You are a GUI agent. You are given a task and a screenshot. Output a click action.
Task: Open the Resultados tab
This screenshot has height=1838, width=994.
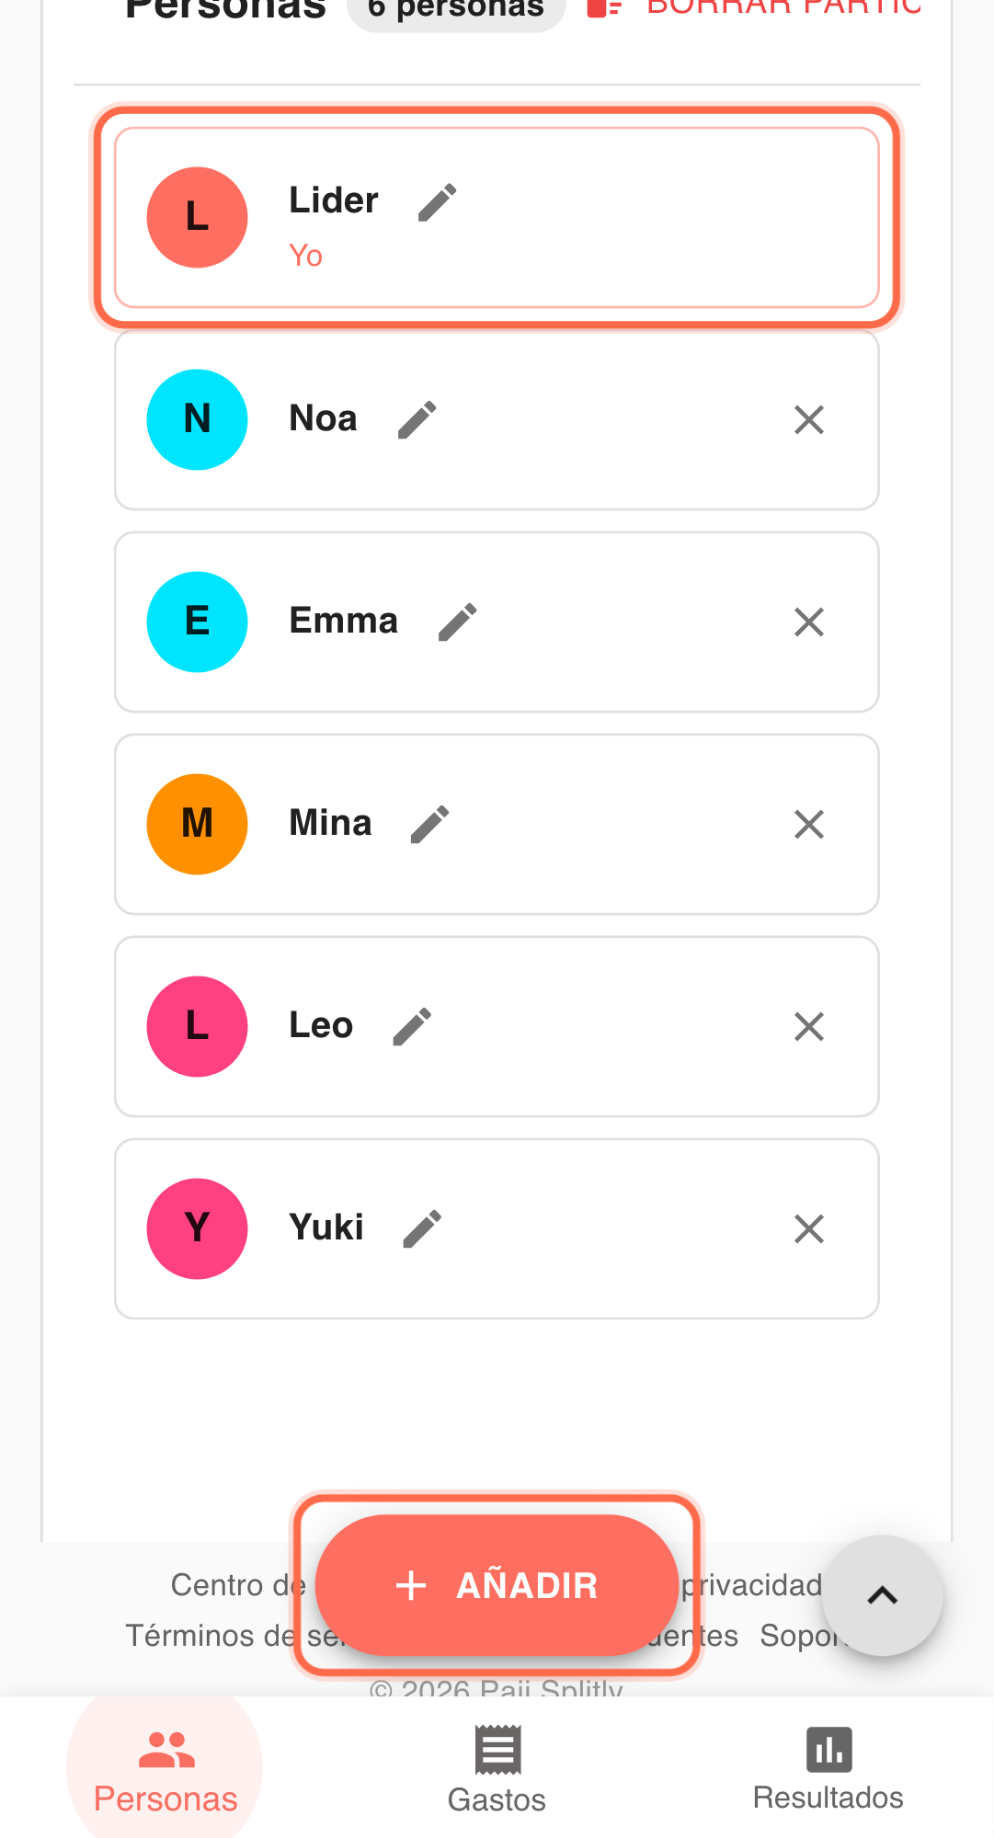coord(828,1770)
